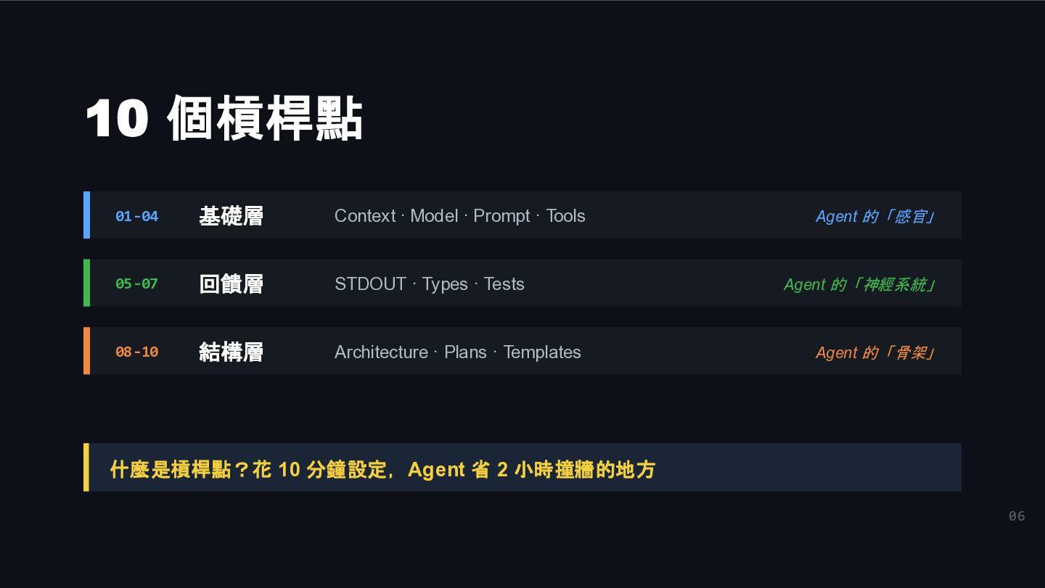Select the blue 01-04 range label
The height and width of the screenshot is (588, 1045).
pos(136,216)
